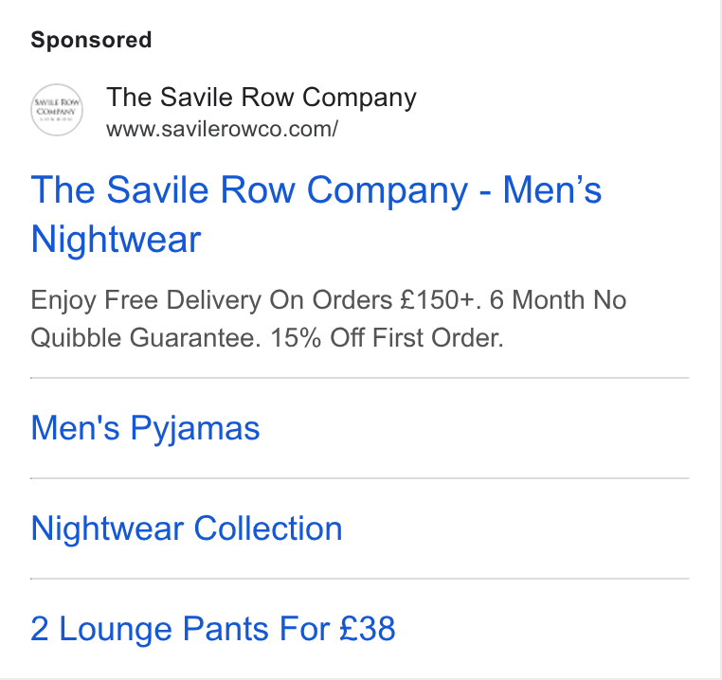
Task: Click the Sponsored label
Action: click(91, 40)
